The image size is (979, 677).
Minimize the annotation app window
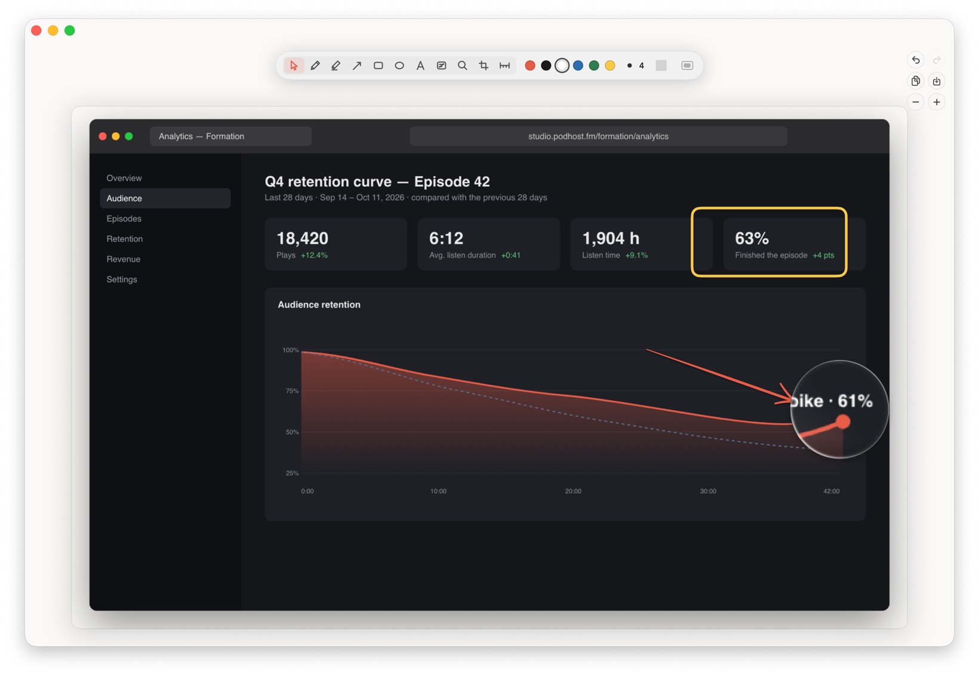[x=53, y=30]
